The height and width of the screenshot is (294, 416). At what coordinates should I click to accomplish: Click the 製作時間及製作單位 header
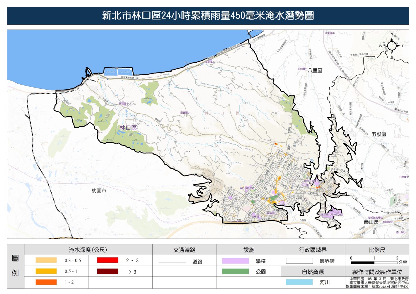pyautogui.click(x=377, y=272)
